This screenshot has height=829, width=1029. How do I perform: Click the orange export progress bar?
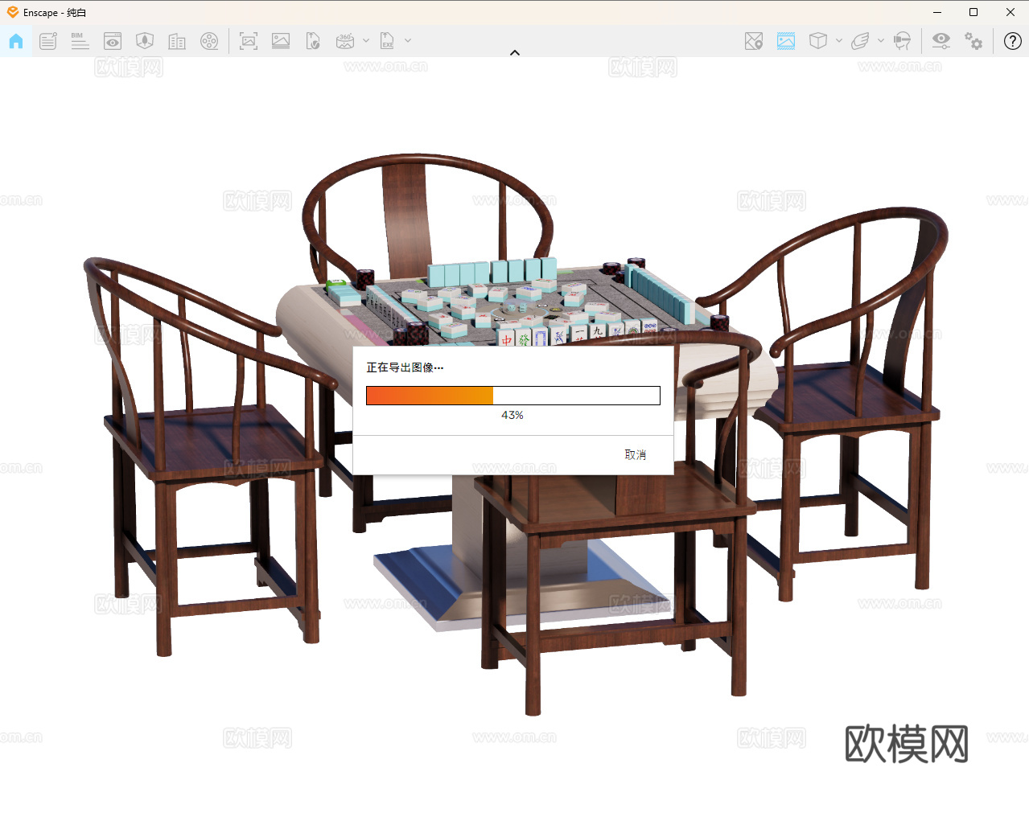(513, 396)
